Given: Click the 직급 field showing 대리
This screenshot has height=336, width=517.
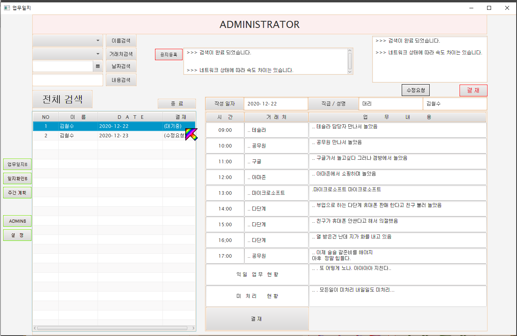Looking at the screenshot, I should [x=391, y=104].
